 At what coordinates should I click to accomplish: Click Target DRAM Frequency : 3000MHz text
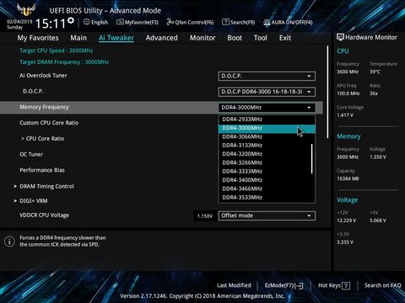click(64, 62)
